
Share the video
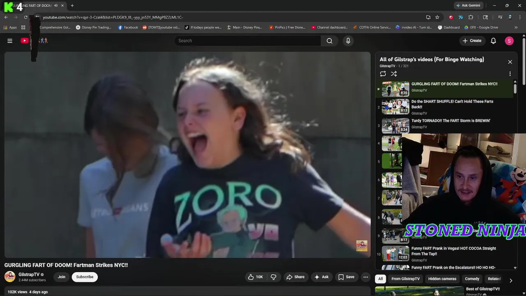point(295,277)
